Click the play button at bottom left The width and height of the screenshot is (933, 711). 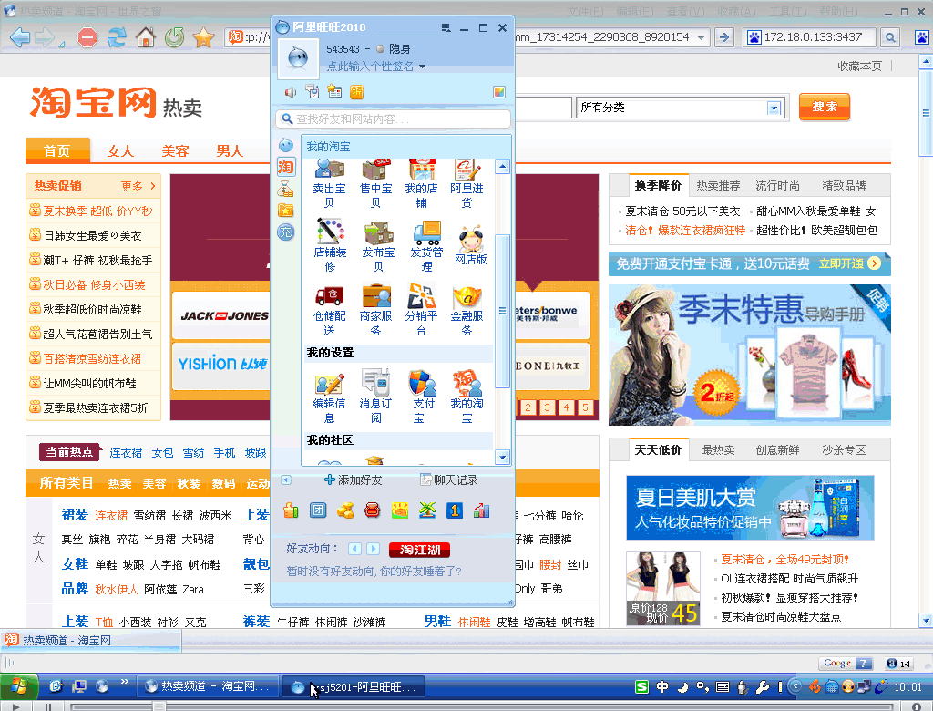point(16,706)
